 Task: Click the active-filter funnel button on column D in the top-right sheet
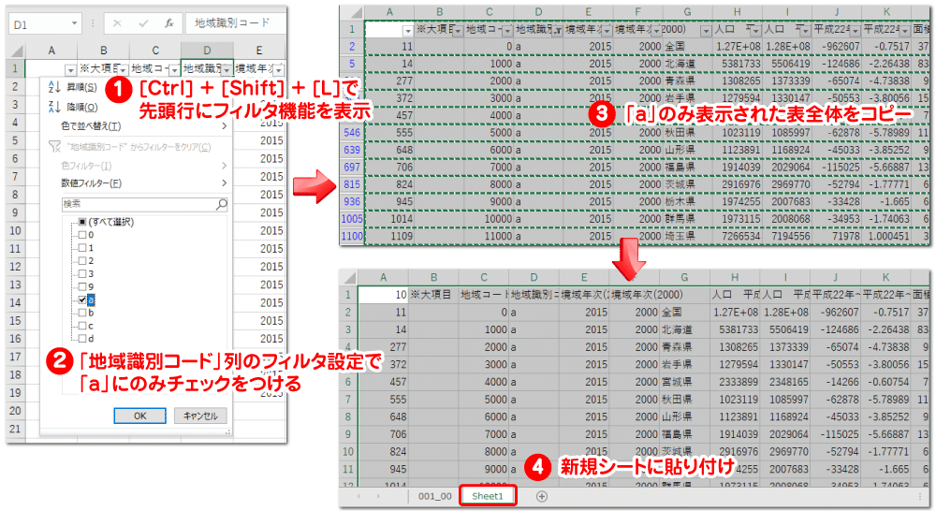557,31
